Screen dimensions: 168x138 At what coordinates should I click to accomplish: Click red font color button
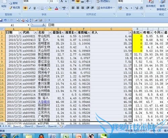[56, 8]
